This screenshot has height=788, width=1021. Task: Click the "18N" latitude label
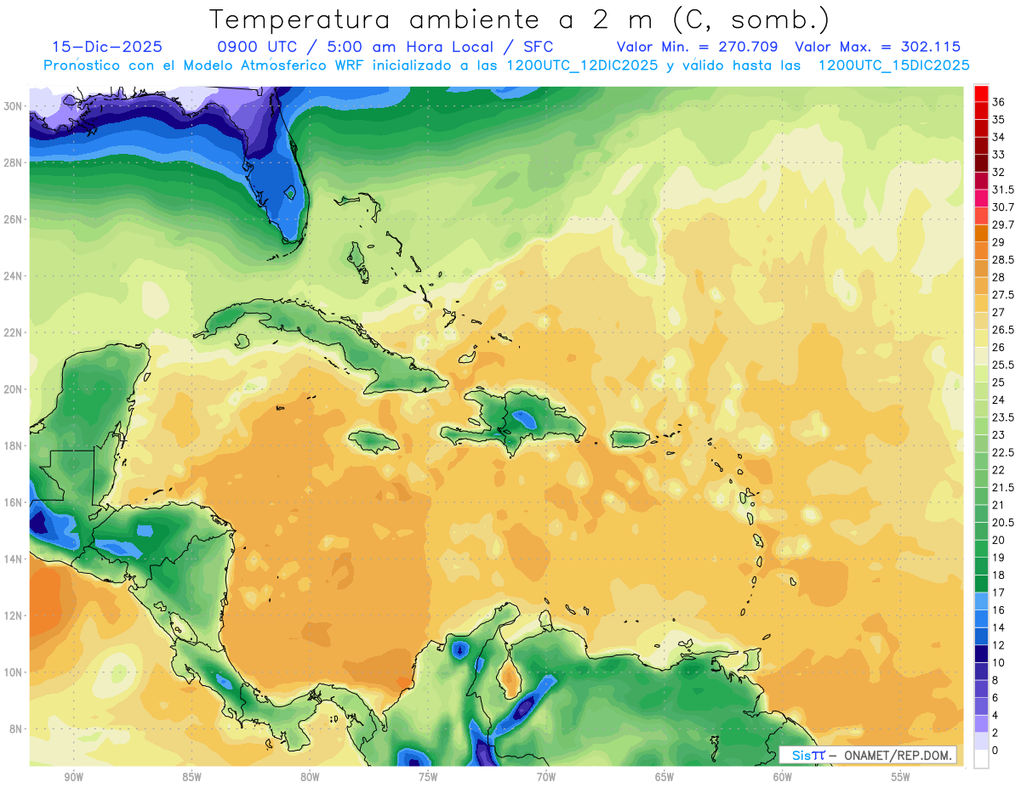tap(14, 445)
